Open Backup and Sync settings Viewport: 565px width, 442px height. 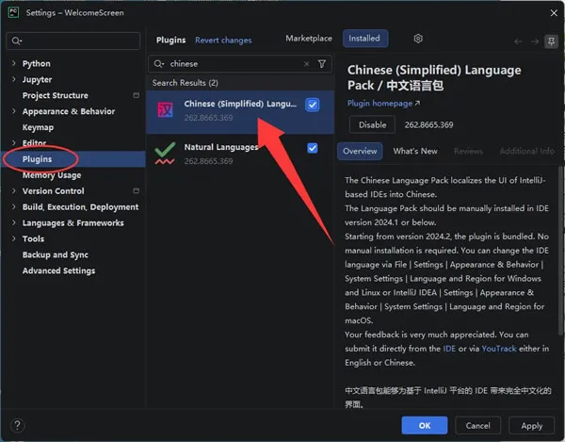pos(56,254)
